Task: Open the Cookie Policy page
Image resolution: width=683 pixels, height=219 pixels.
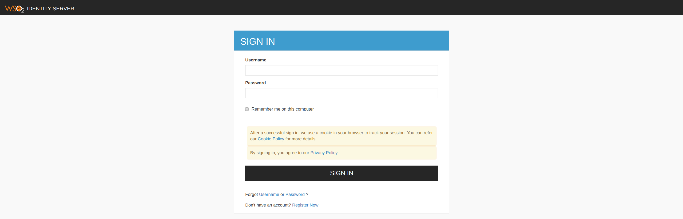Action: (271, 139)
